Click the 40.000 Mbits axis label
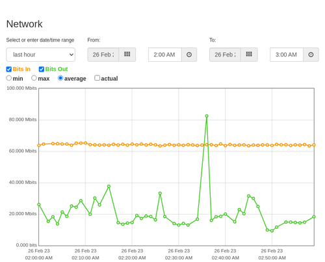The image size is (325, 262). click(x=23, y=183)
